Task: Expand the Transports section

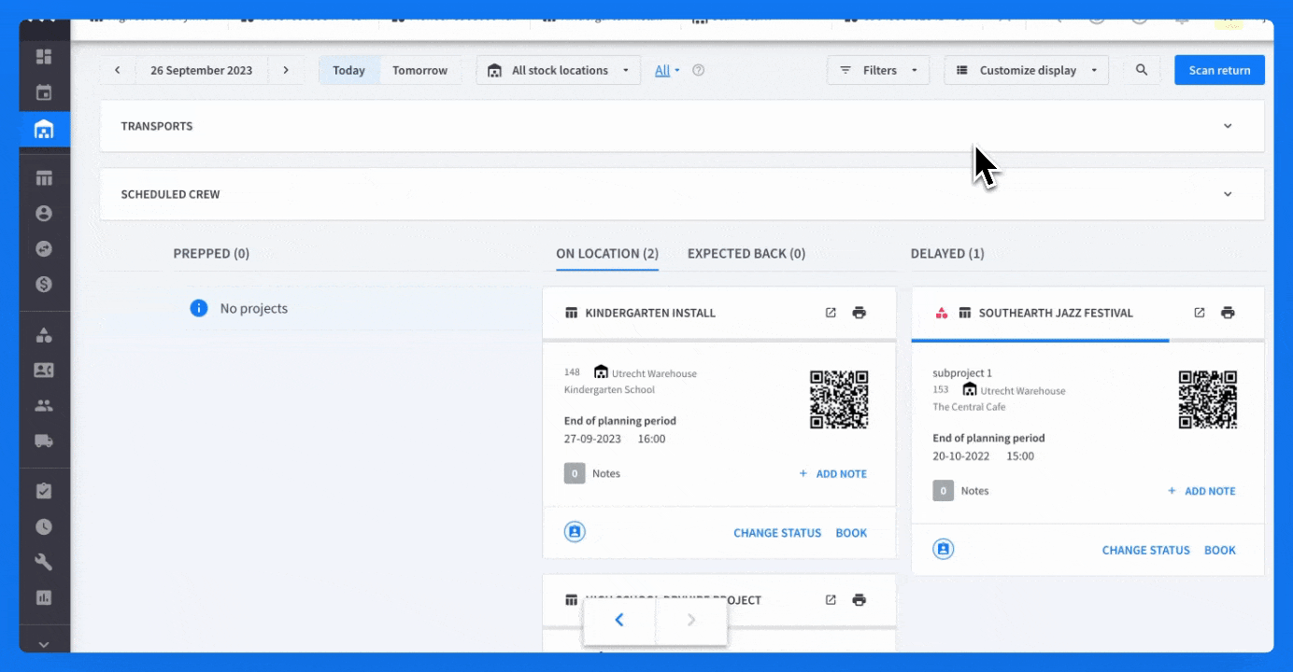Action: coord(682,126)
